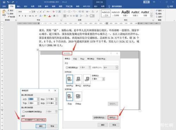Click the Shrink Font icon
Screen dimensions: 176x130
44,12
